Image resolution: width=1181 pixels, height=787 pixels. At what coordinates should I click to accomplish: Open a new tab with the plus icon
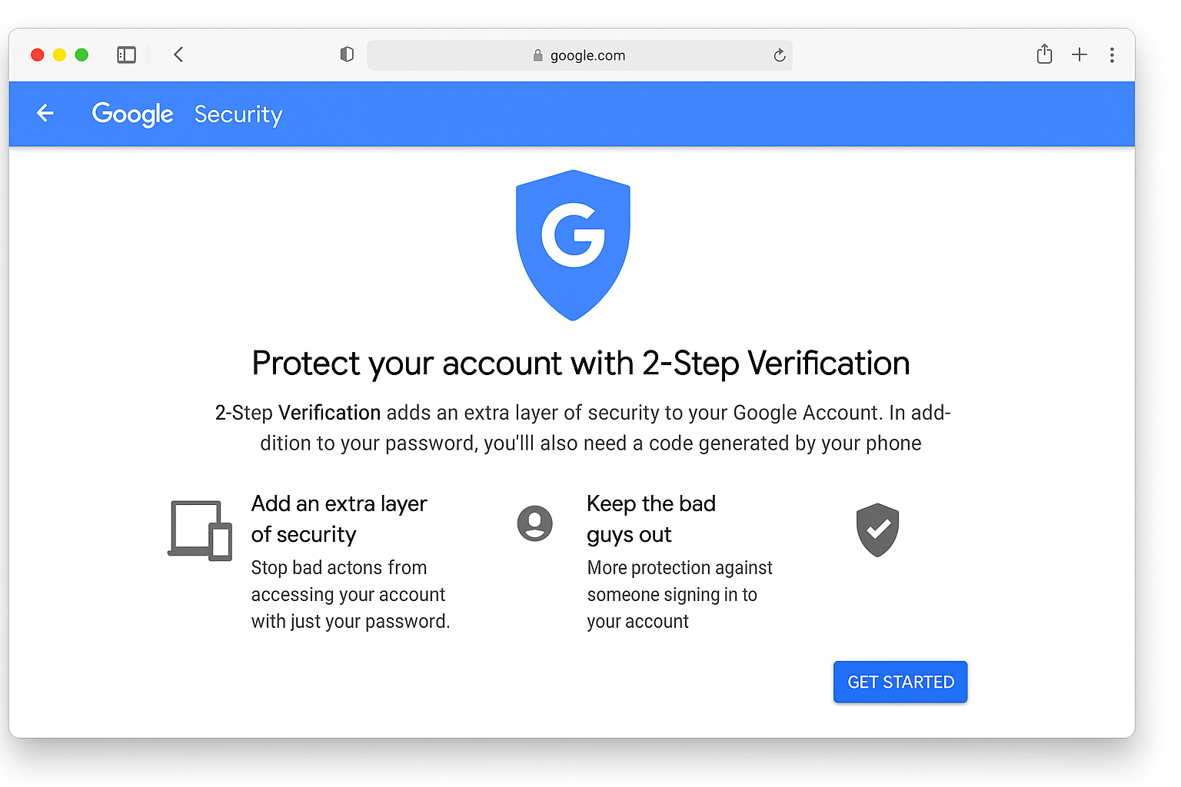click(1080, 55)
